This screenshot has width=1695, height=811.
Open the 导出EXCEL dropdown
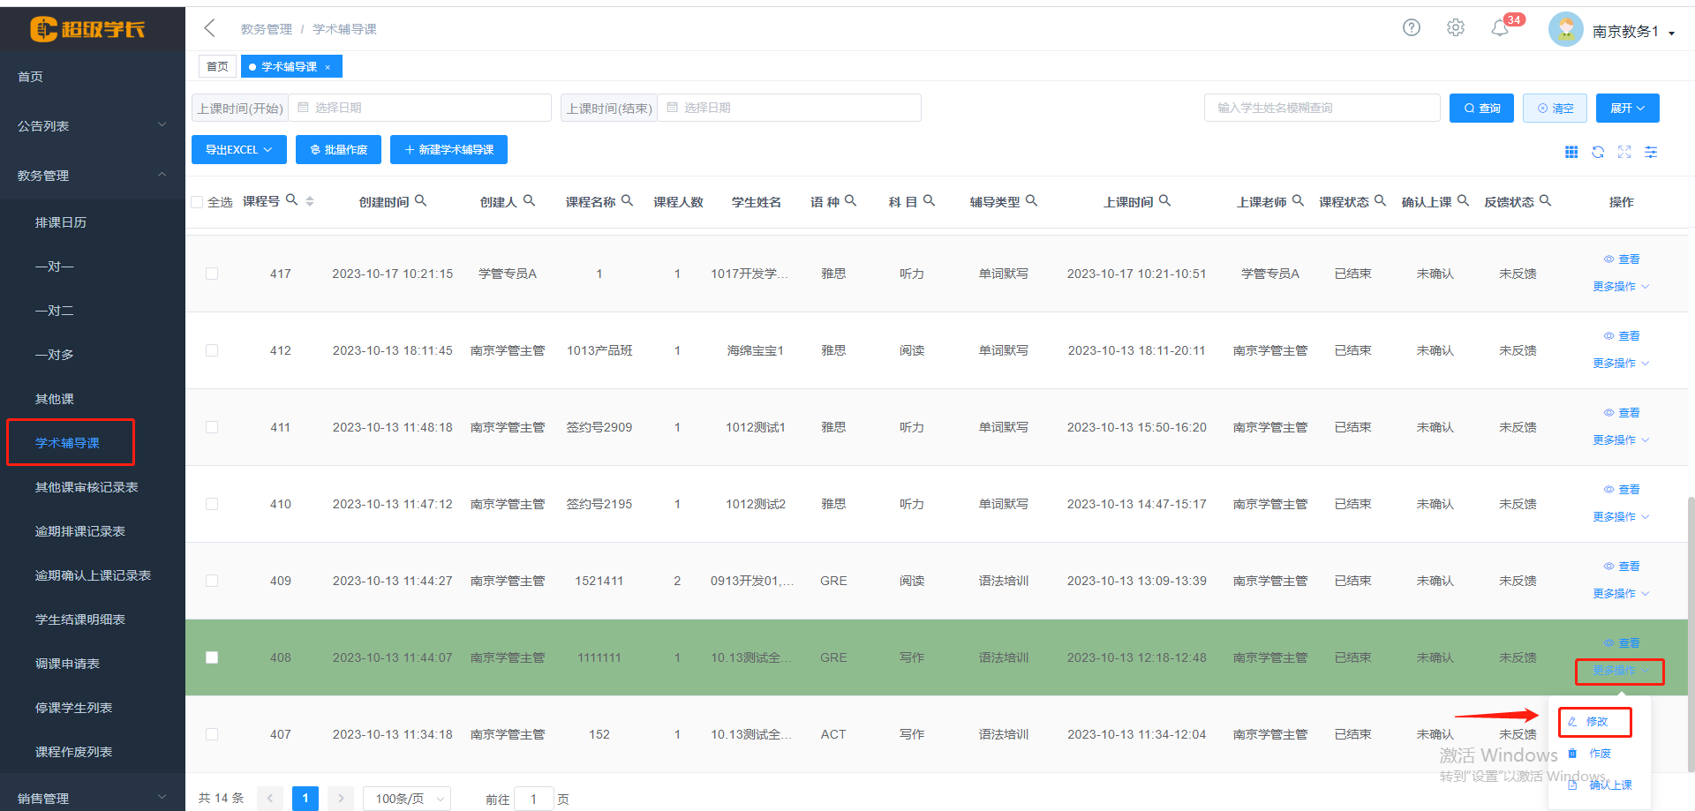[x=238, y=150]
